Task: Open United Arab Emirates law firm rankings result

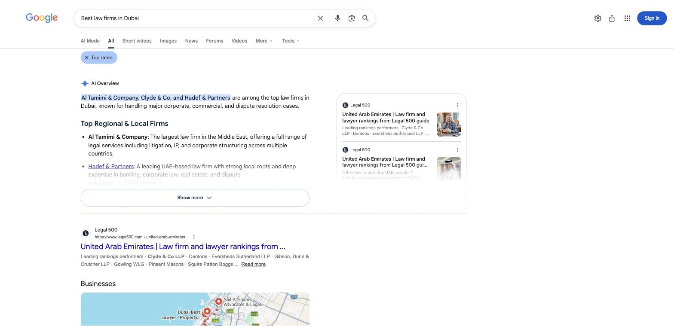Action: [x=183, y=247]
